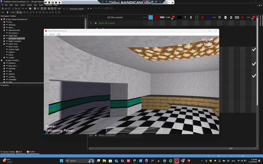Select the Night Complete frame
This screenshot has height=164, width=263.
(15, 41)
